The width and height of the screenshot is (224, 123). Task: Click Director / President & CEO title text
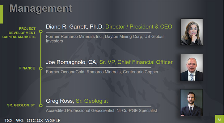pyautogui.click(x=139, y=26)
